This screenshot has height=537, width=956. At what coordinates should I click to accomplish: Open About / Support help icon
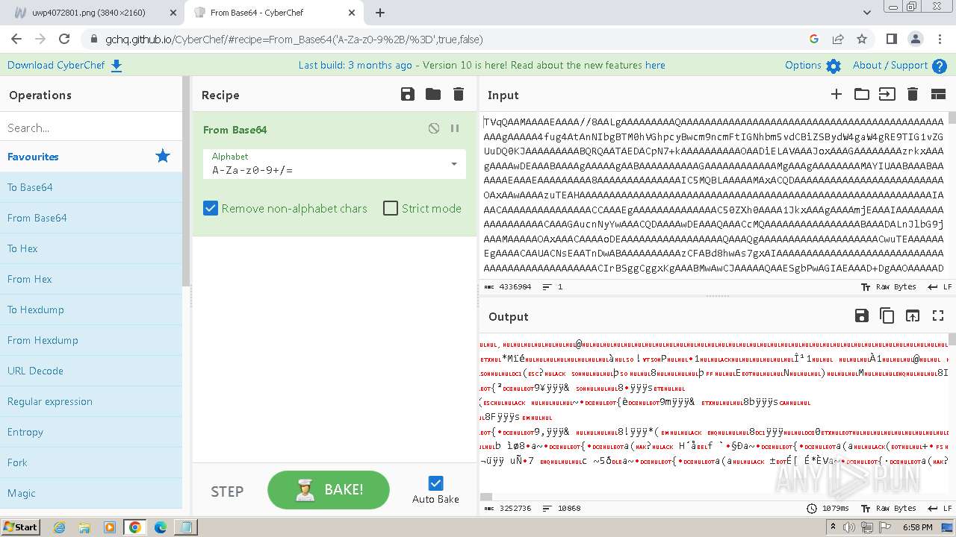point(940,66)
